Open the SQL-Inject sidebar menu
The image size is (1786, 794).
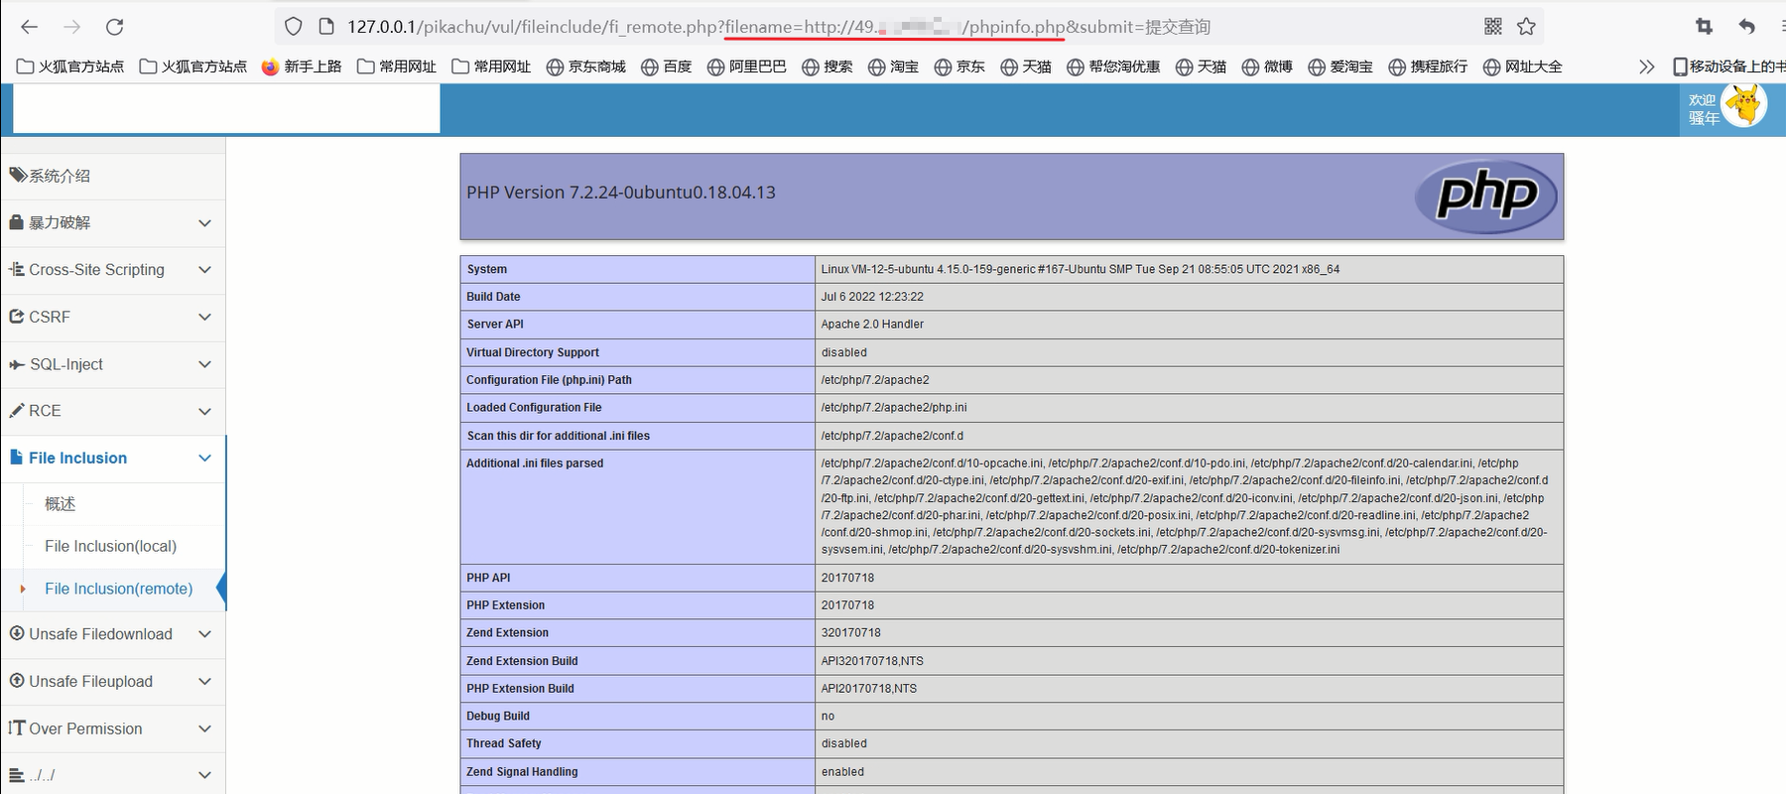pyautogui.click(x=113, y=364)
